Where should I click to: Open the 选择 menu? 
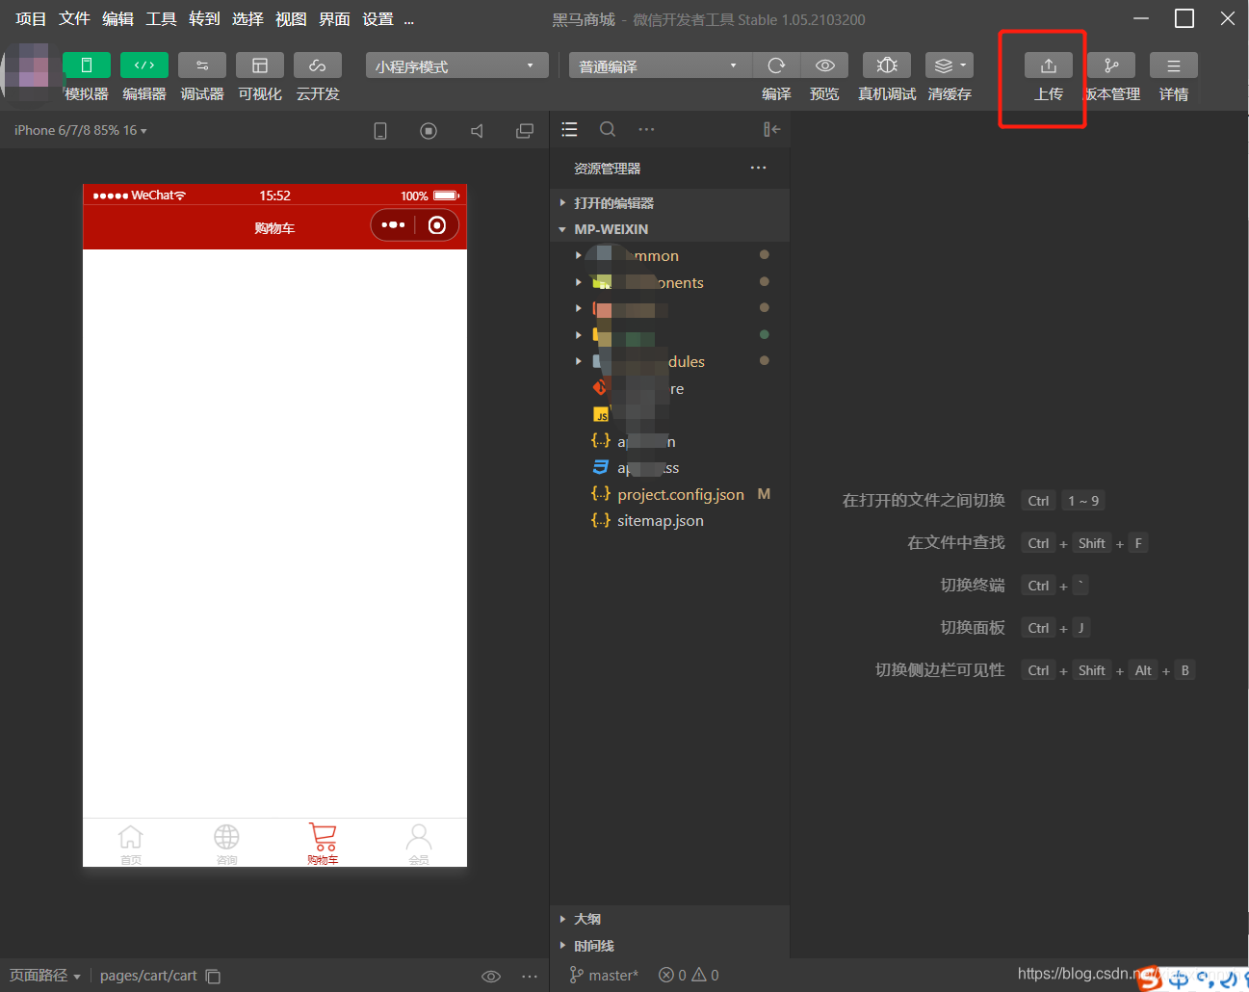pos(247,19)
